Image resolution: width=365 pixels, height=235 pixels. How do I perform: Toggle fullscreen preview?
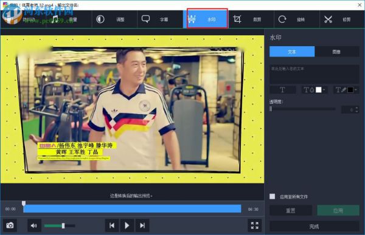tap(255, 225)
